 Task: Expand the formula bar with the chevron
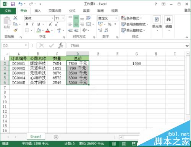tap(187, 46)
